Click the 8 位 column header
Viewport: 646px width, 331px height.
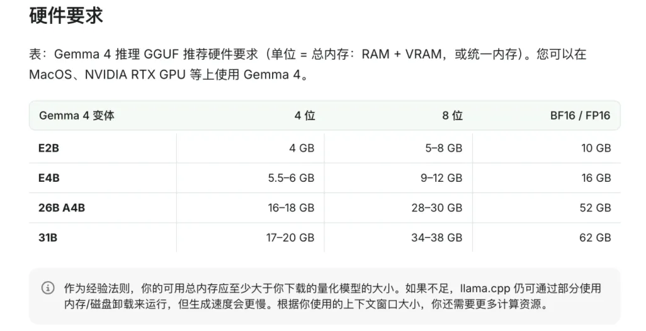coord(452,116)
